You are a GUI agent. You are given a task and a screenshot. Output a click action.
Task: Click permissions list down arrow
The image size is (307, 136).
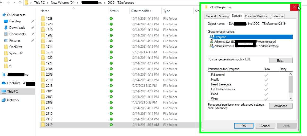(x=290, y=98)
